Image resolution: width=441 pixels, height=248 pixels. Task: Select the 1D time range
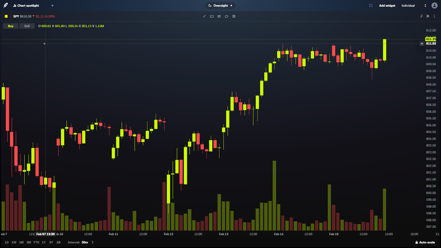click(x=7, y=242)
